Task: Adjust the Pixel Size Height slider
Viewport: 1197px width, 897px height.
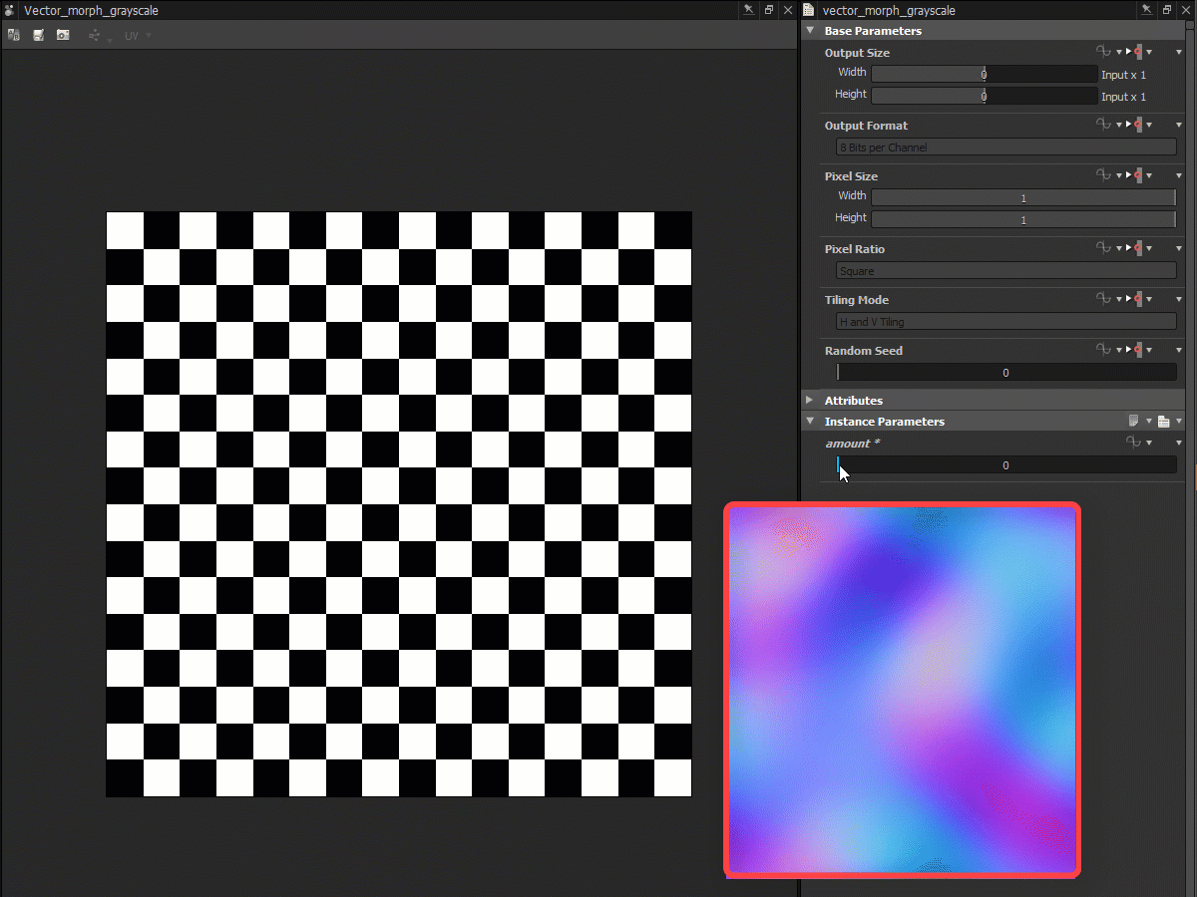Action: (1023, 219)
